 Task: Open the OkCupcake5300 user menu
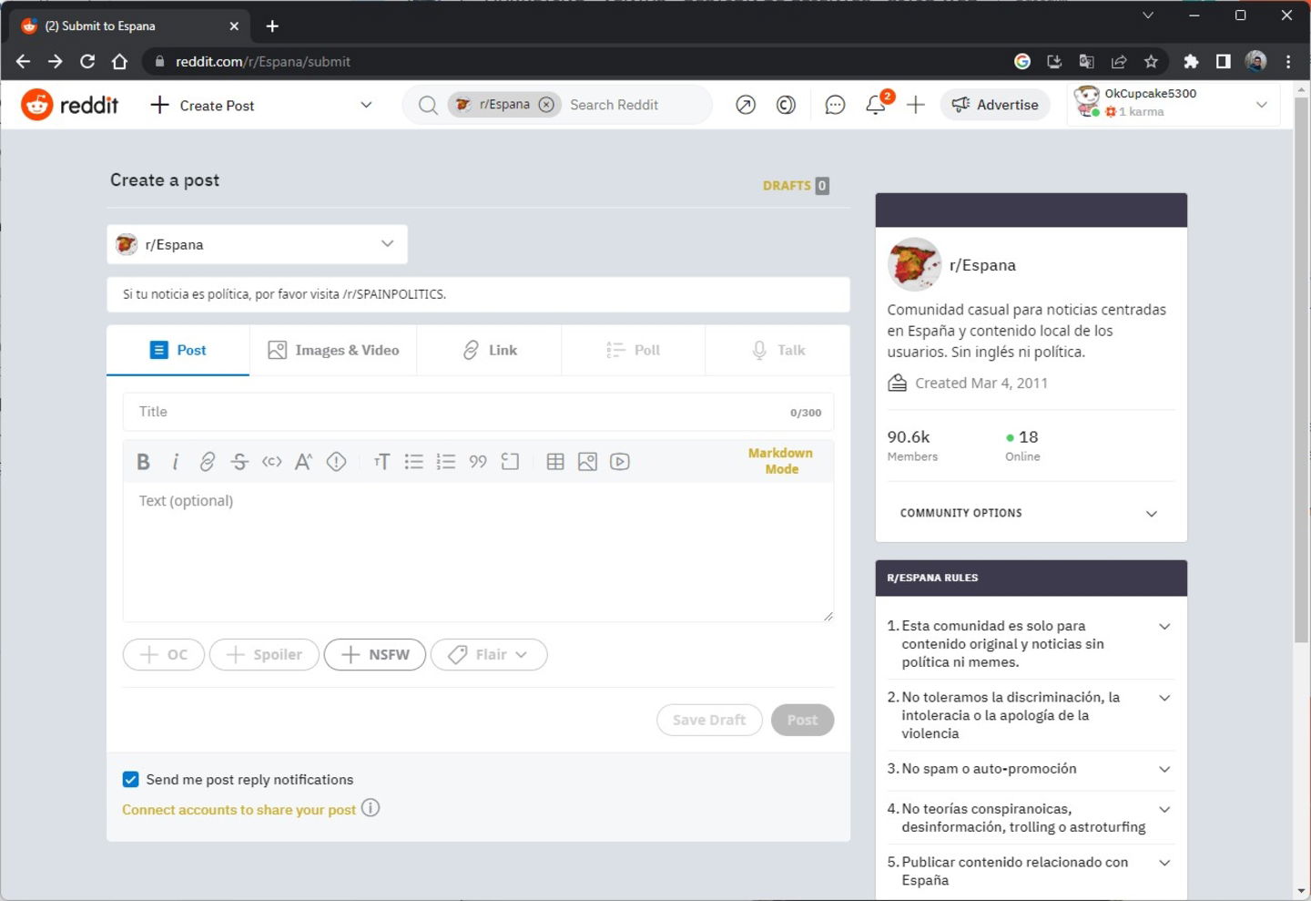[1174, 104]
